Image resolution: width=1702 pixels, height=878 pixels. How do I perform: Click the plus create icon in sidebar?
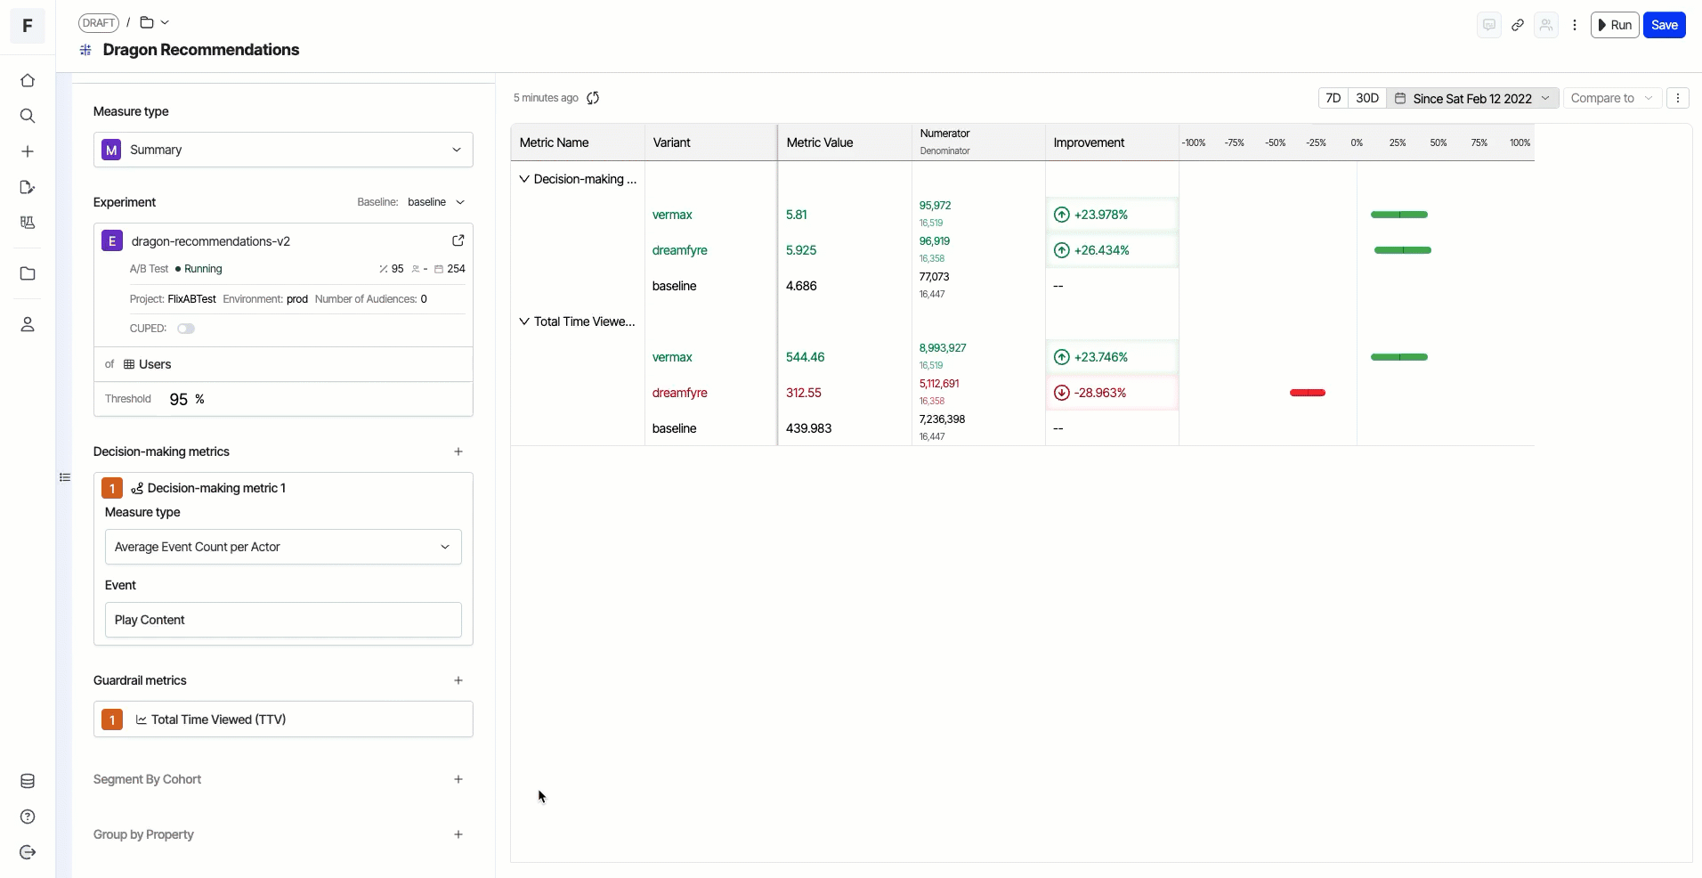[x=28, y=151]
